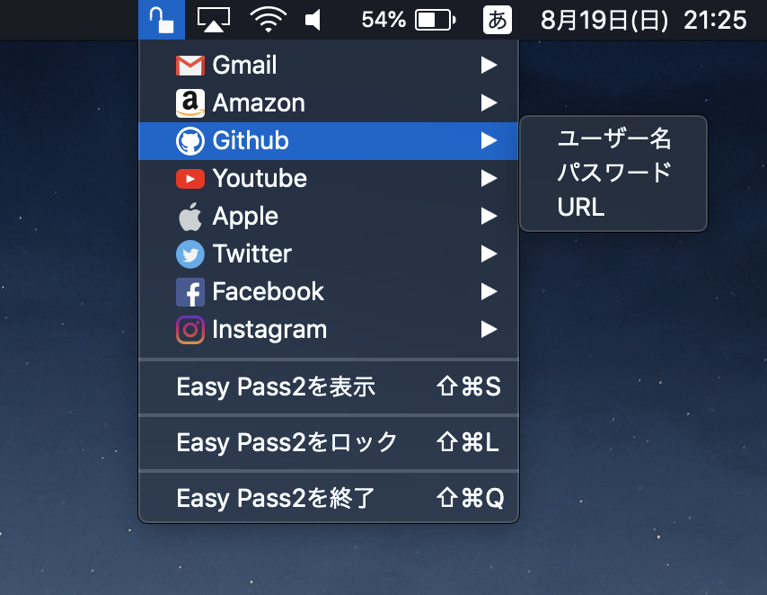Click the Github submenu arrow

[489, 140]
